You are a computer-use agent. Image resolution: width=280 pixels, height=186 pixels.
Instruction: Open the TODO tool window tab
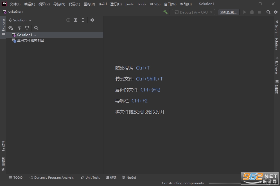16,178
